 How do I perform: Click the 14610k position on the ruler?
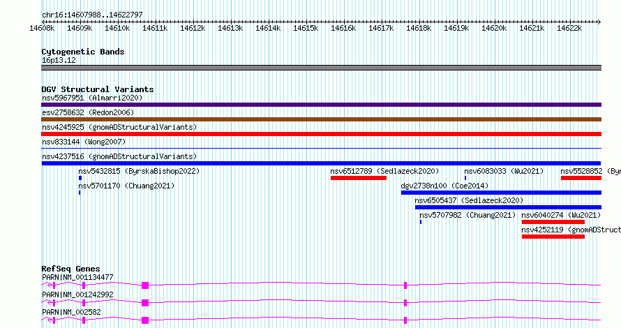click(x=117, y=28)
